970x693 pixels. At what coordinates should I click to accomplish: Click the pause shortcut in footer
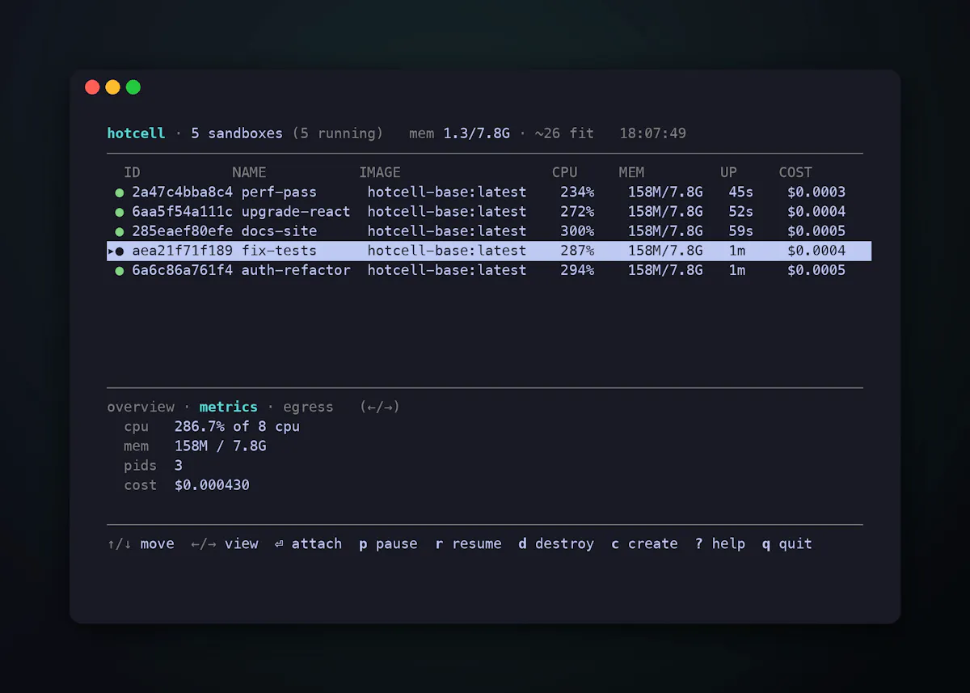(x=388, y=543)
